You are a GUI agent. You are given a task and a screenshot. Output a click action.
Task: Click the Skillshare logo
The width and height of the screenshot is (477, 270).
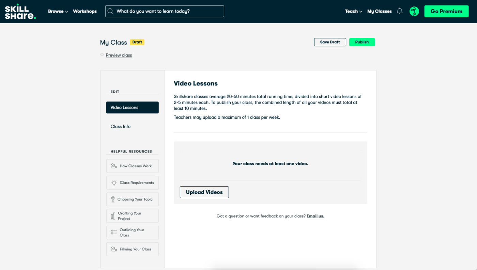[20, 12]
